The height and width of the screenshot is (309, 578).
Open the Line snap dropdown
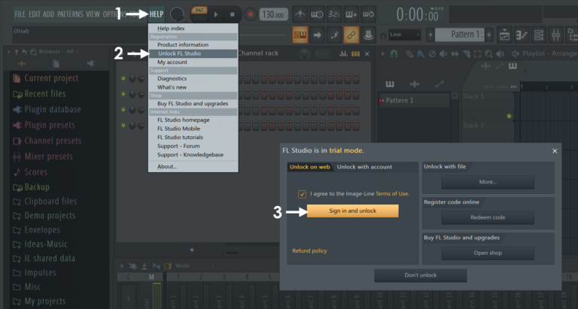(404, 35)
